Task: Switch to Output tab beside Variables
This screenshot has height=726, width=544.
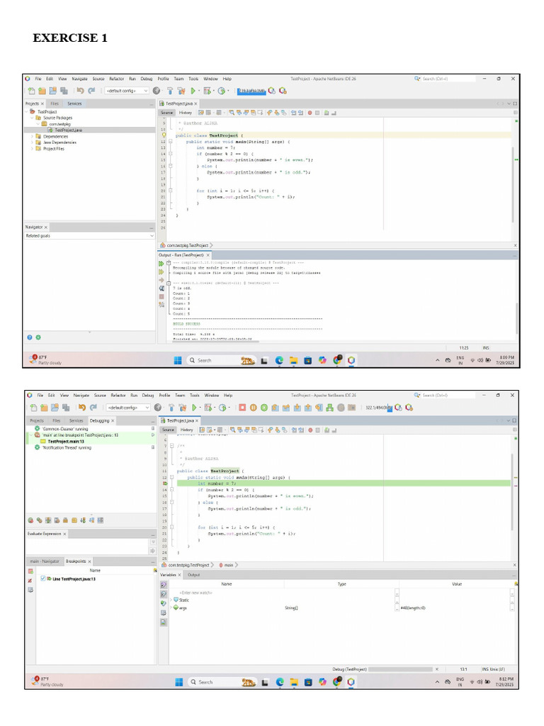Action: pyautogui.click(x=193, y=575)
